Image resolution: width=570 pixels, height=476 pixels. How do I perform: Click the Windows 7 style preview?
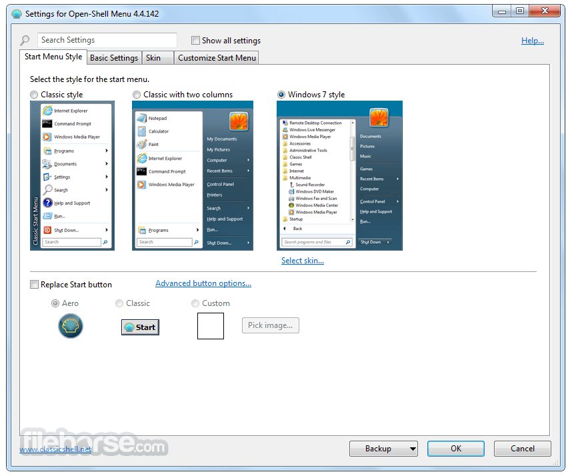point(339,175)
